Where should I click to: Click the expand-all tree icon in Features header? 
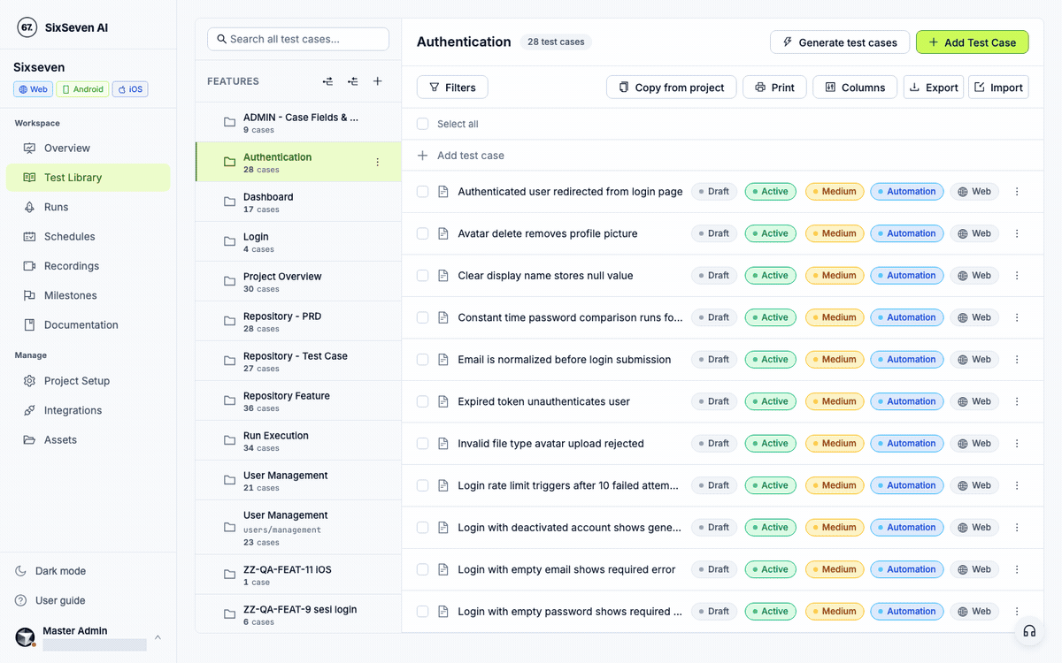(327, 81)
